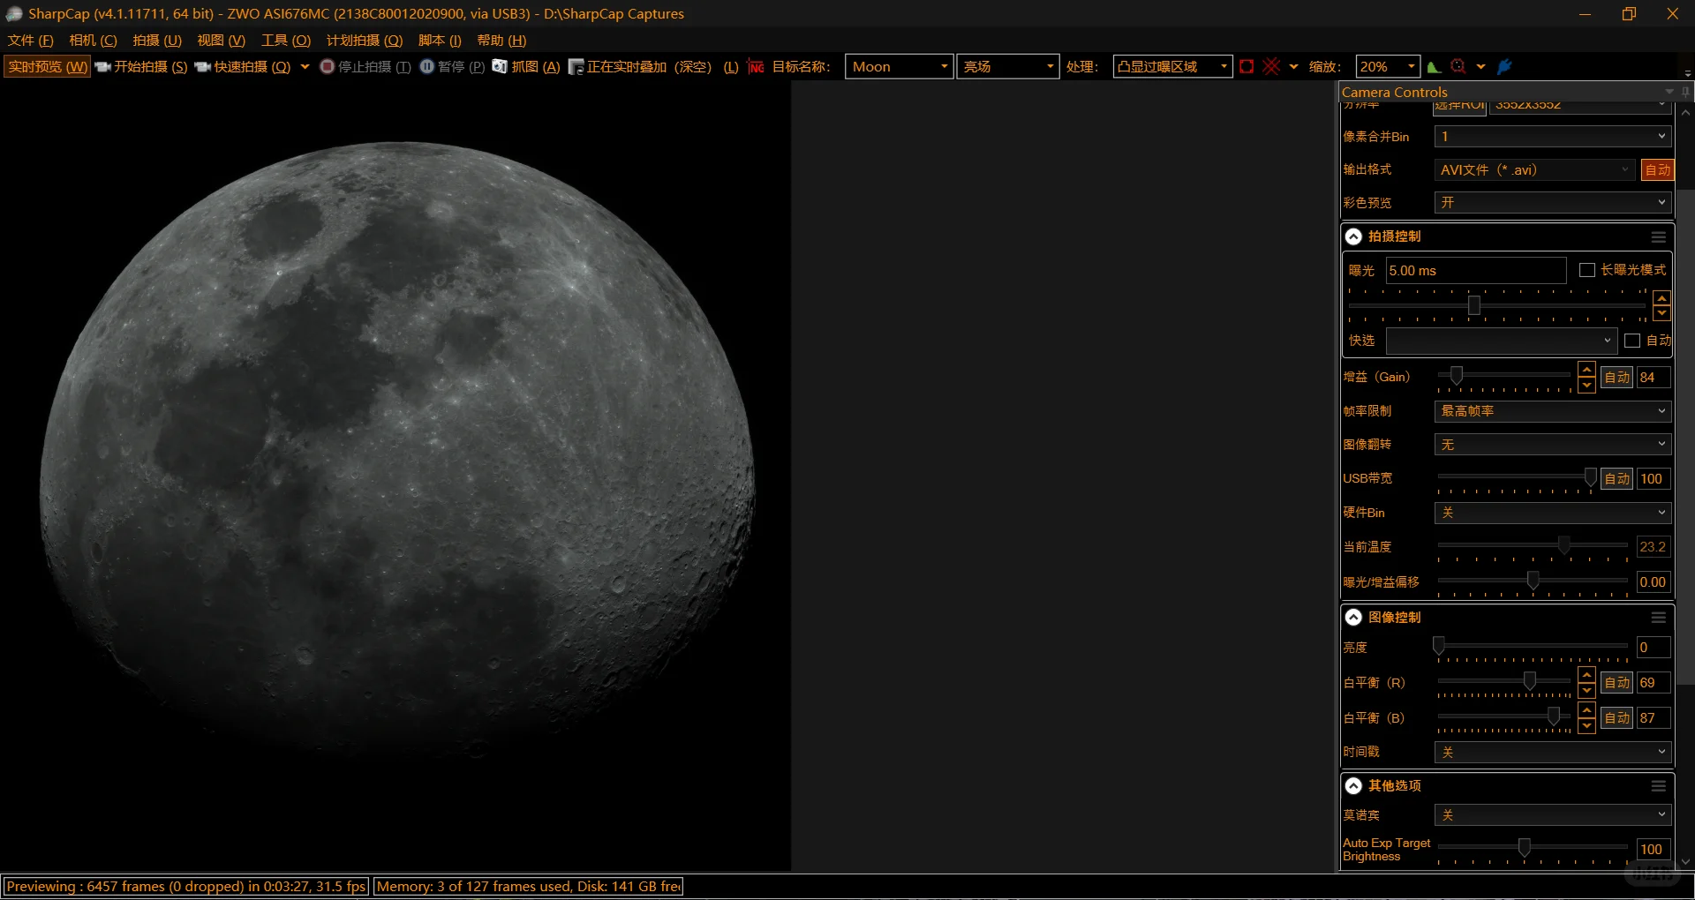This screenshot has width=1695, height=900.
Task: Click the 曝光 exposure slider handle
Action: click(1473, 305)
